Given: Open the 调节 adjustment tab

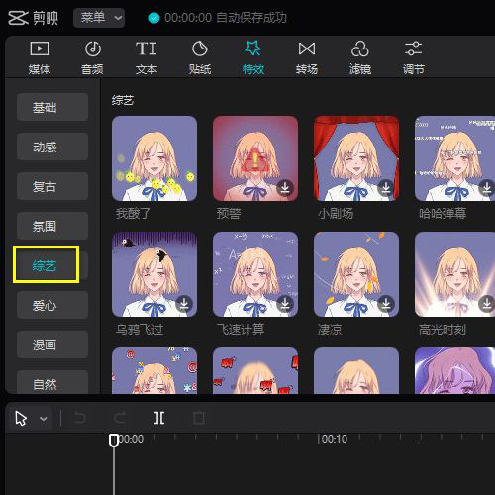Looking at the screenshot, I should (414, 57).
